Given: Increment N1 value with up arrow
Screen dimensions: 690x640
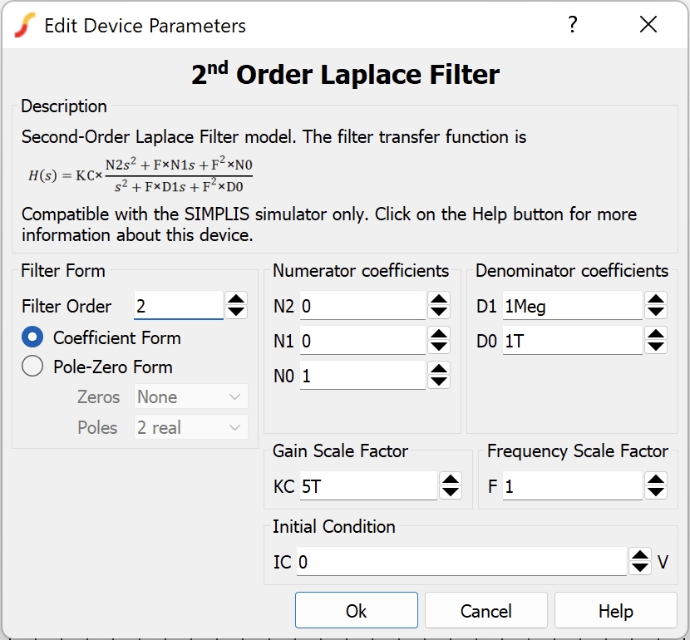Looking at the screenshot, I should [x=439, y=334].
